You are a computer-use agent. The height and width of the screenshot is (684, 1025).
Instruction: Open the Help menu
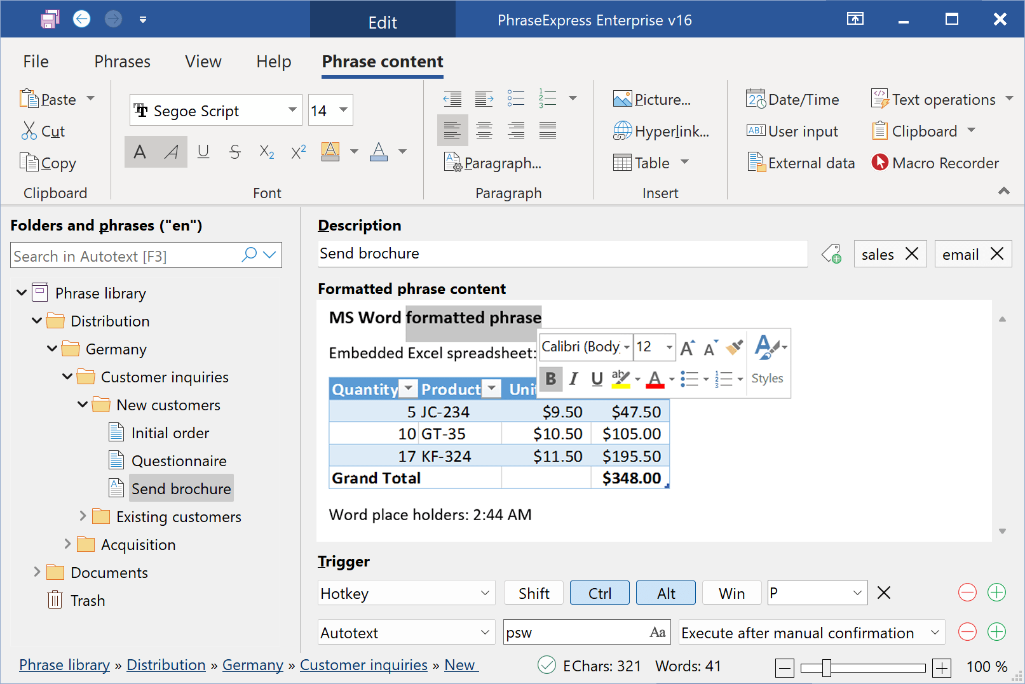click(x=274, y=62)
